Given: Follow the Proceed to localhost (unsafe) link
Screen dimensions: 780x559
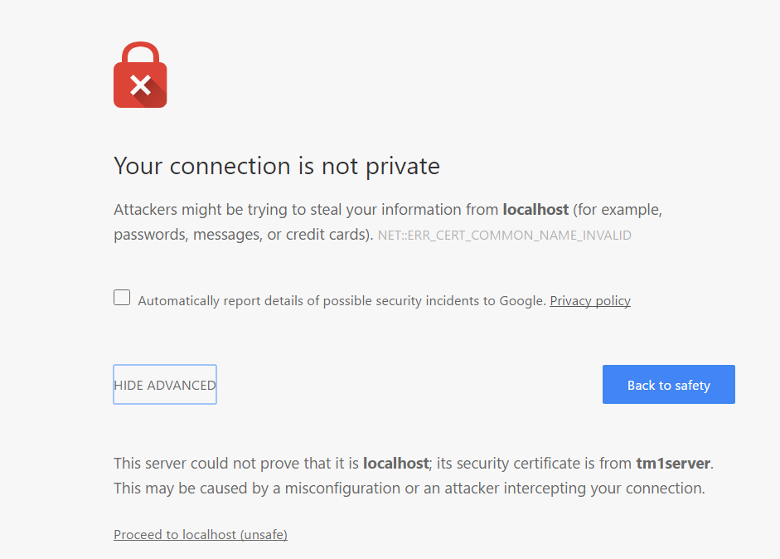Looking at the screenshot, I should [201, 535].
